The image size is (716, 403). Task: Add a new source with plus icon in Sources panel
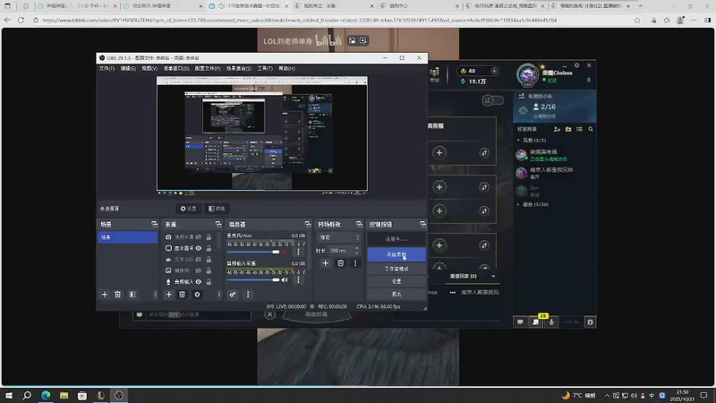pos(168,295)
